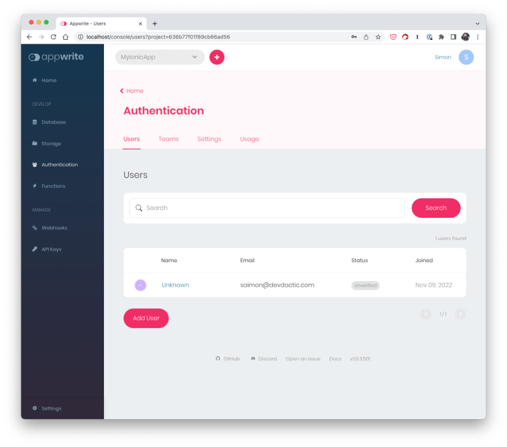Click the GitHub icon in the footer
Image resolution: width=507 pixels, height=447 pixels.
tap(217, 358)
